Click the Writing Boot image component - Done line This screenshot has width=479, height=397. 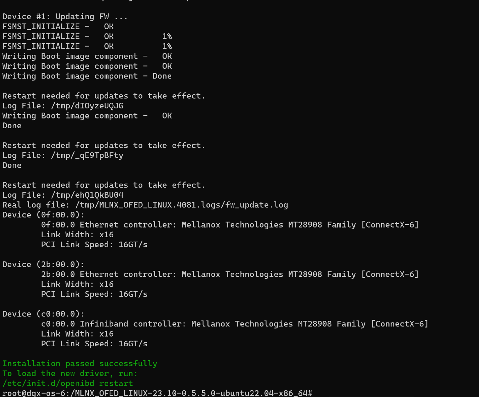pyautogui.click(x=87, y=76)
